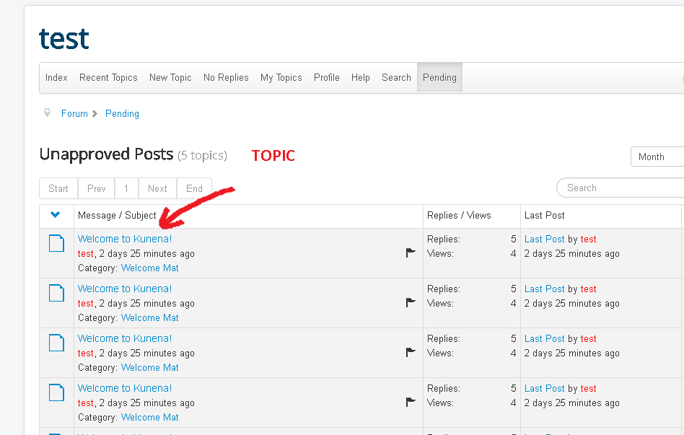This screenshot has width=684, height=435.
Task: Click the second topic's page icon
Action: (x=56, y=293)
